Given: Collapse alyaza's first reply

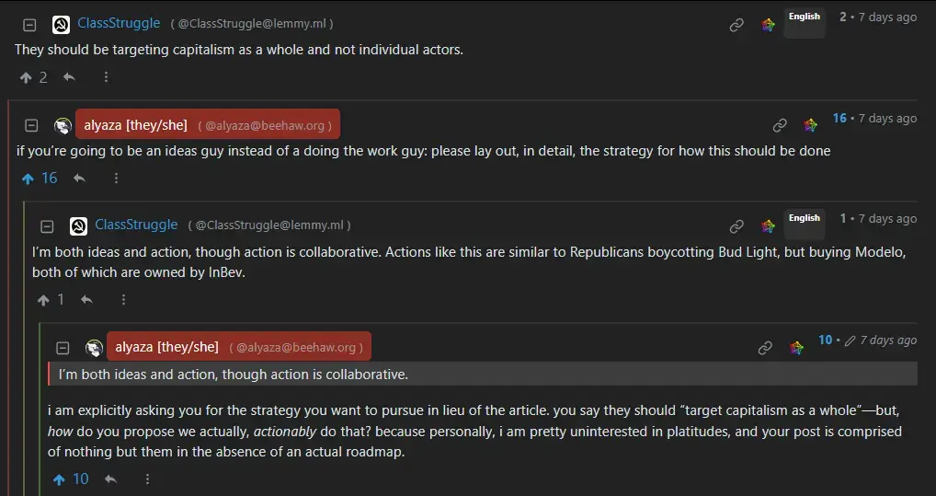Looking at the screenshot, I should click(31, 125).
